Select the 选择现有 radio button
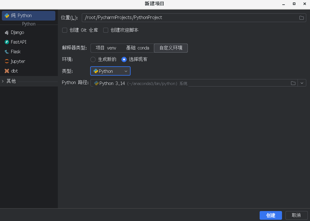Screen dimensions: 310x221 pos(124,59)
